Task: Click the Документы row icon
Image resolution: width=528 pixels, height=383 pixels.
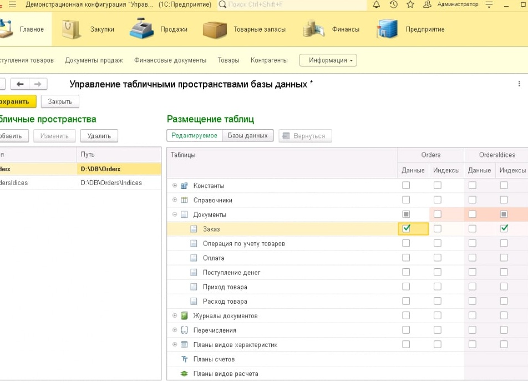Action: [x=184, y=215]
